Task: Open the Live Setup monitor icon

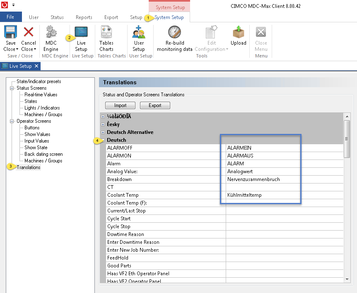Action: [x=81, y=32]
